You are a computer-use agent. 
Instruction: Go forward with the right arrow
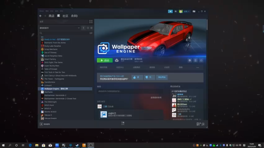pos(45,16)
